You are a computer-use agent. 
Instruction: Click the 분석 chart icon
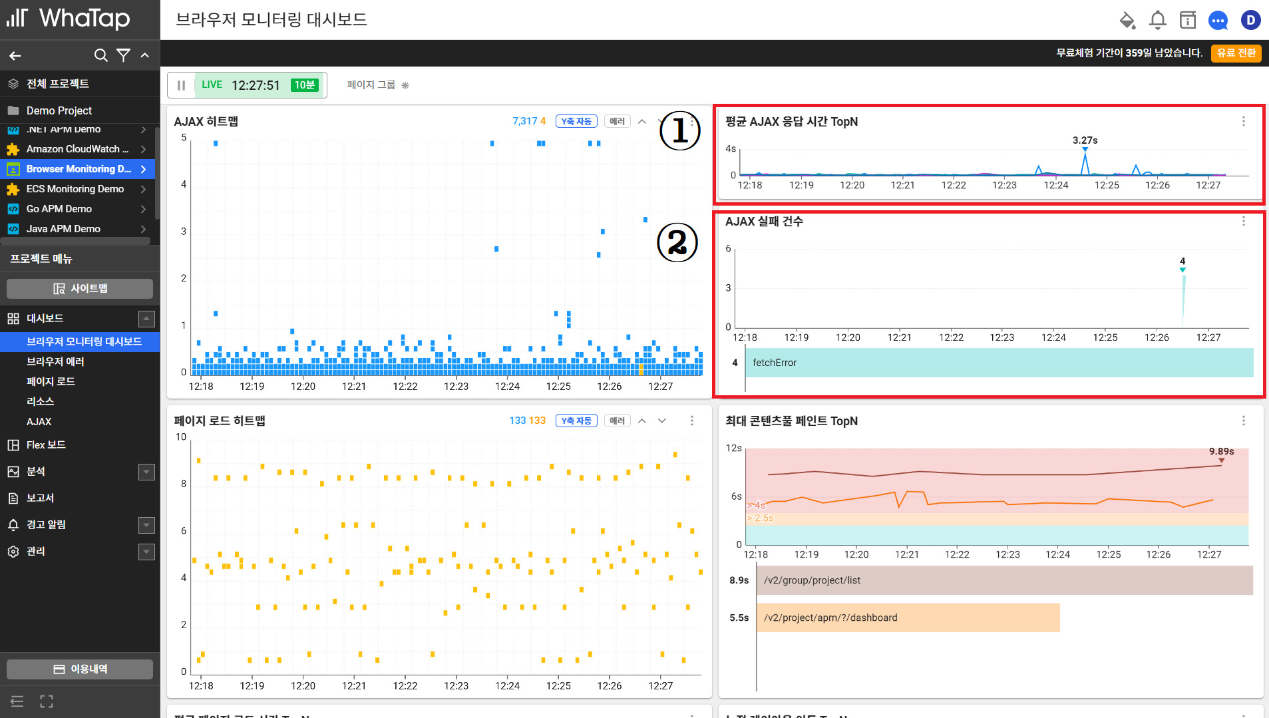[13, 472]
